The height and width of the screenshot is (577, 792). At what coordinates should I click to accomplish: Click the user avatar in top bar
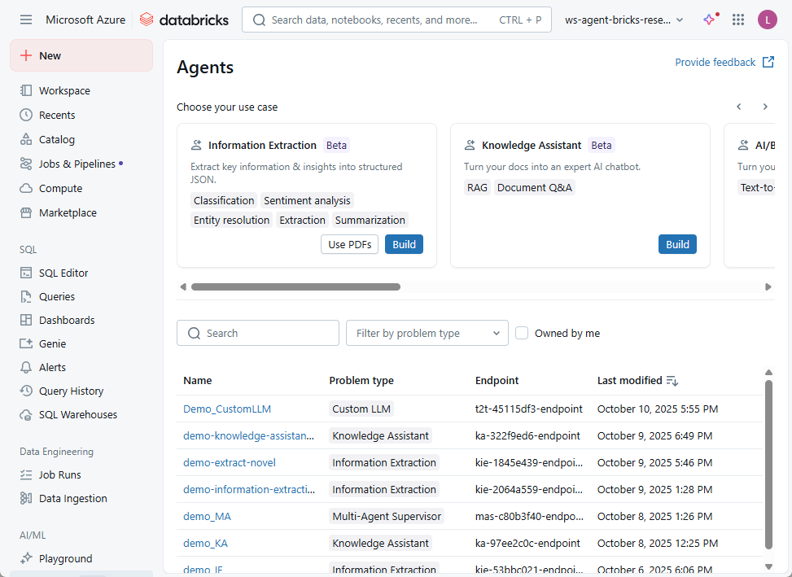click(767, 20)
